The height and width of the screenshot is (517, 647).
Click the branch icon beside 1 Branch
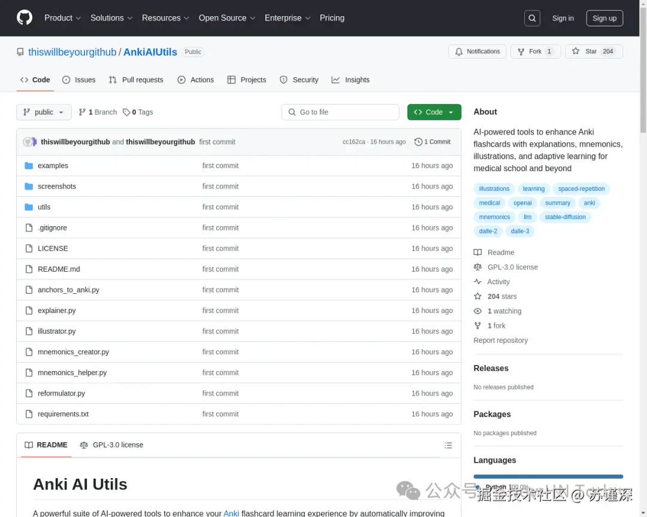coord(82,112)
